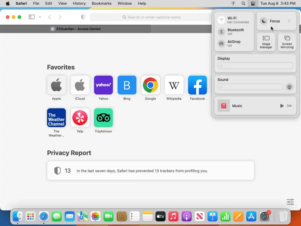Open Screen Mirroring options
Image resolution: width=301 pixels, height=226 pixels.
287,42
